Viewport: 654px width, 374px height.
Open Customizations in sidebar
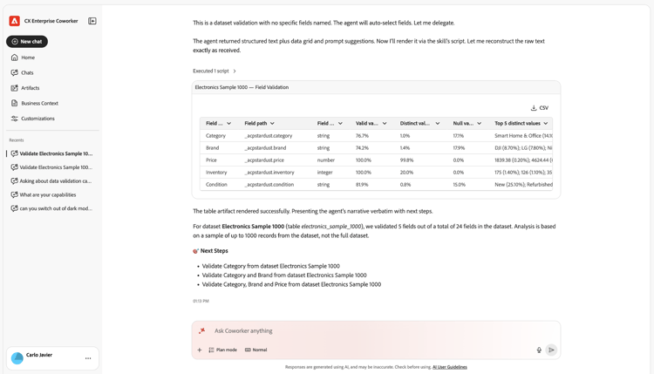pyautogui.click(x=37, y=119)
